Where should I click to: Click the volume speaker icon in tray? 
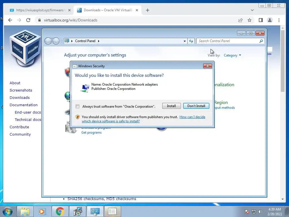(260, 212)
